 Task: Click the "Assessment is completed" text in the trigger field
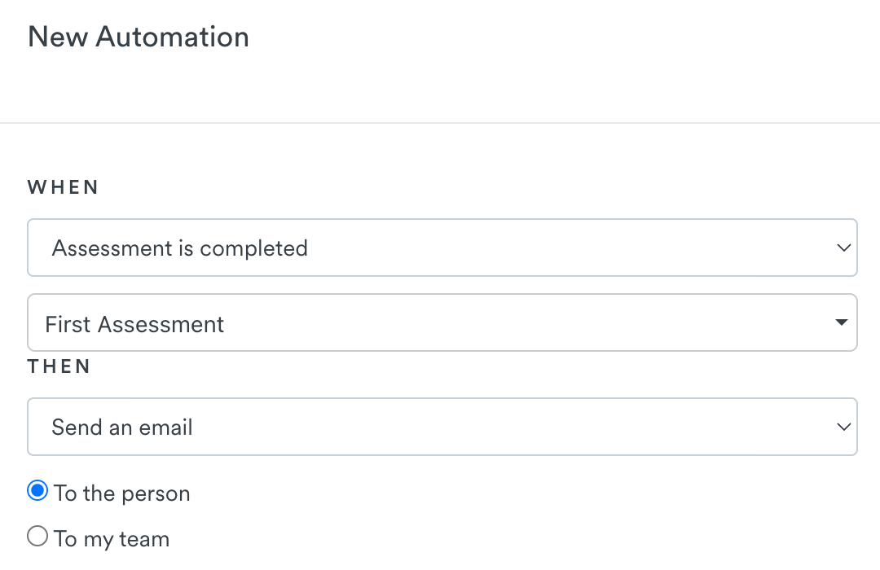coord(180,248)
